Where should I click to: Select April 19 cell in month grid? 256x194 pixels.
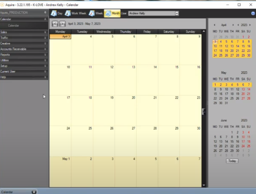(x=104, y=111)
